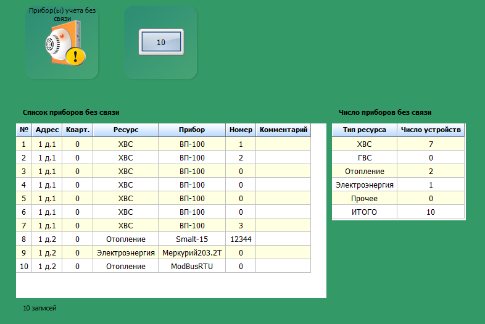The image size is (485, 324).
Task: Sort by the Адрес column header
Action: pos(47,130)
